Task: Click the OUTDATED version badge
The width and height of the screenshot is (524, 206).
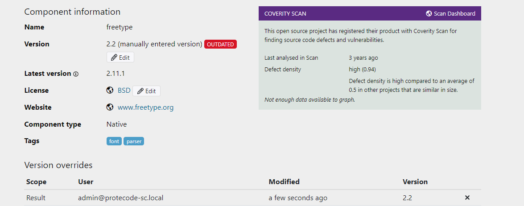Action: coord(220,44)
